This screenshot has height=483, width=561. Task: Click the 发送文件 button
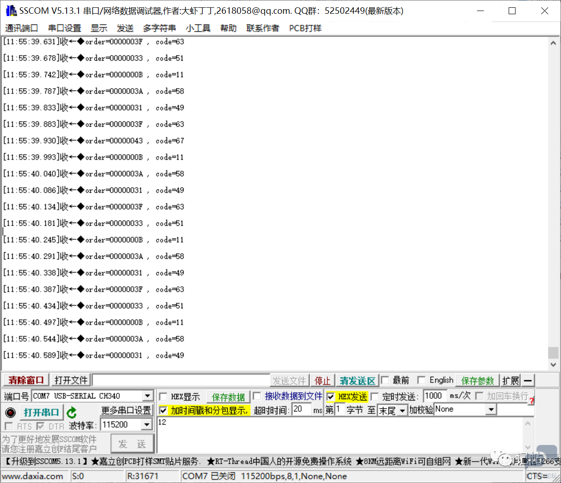[289, 381]
